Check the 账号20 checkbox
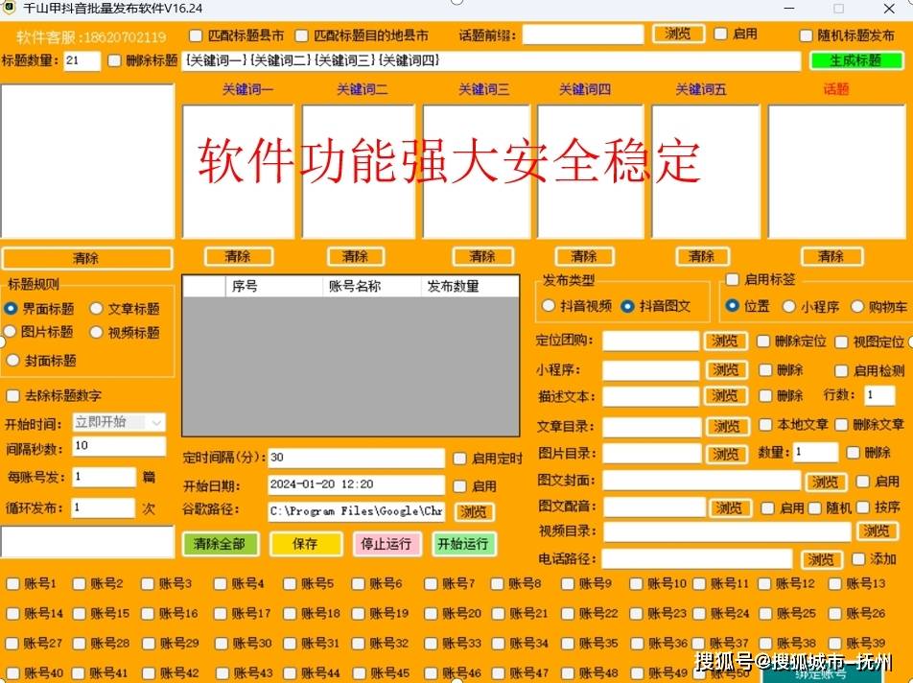This screenshot has width=913, height=683. tap(431, 614)
